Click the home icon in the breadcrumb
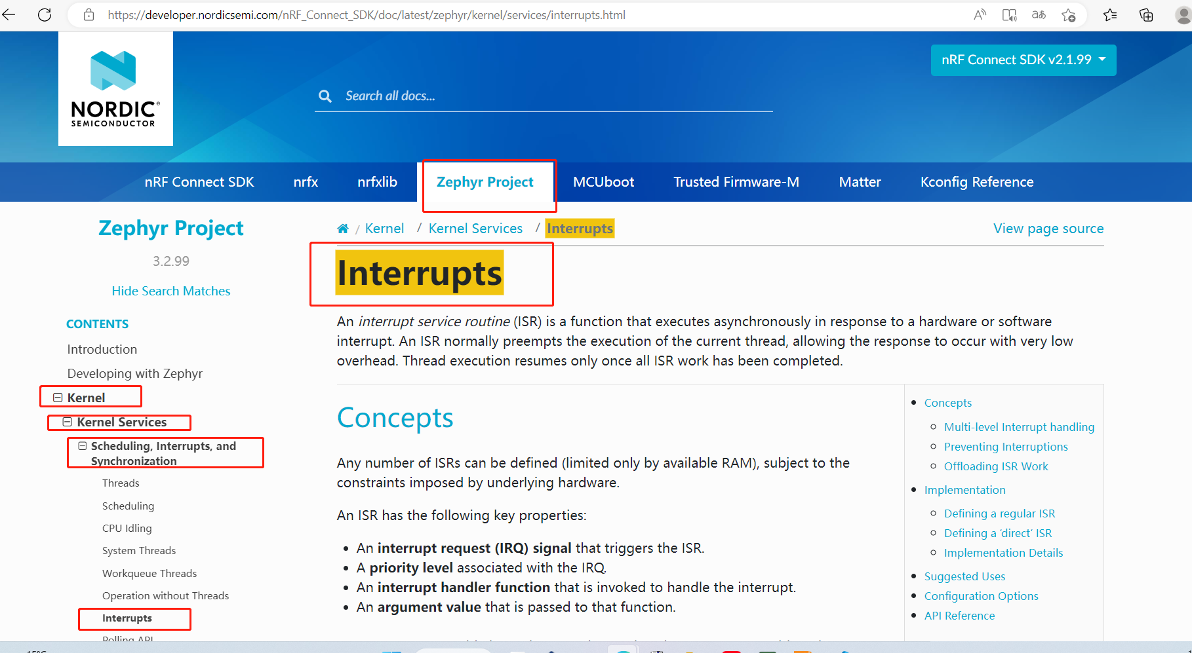The height and width of the screenshot is (653, 1192). 343,228
